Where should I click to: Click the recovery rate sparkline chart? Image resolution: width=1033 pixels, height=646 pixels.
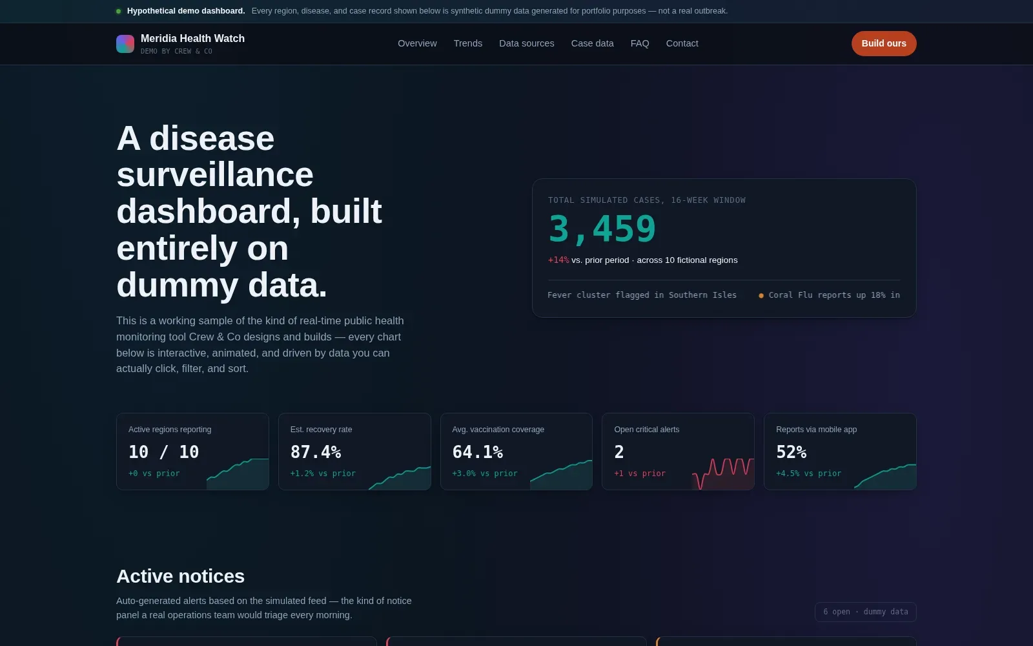point(400,477)
